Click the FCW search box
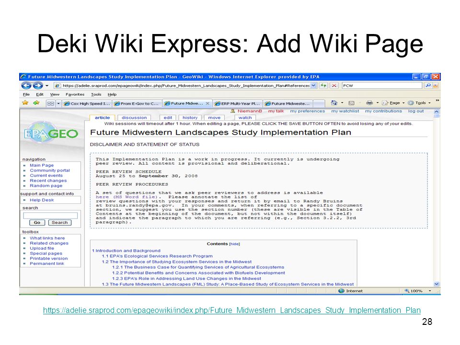The height and width of the screenshot is (345, 460). tap(382, 86)
